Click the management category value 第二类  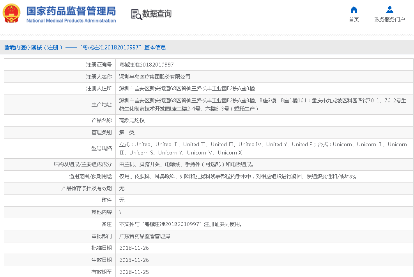click(127, 133)
